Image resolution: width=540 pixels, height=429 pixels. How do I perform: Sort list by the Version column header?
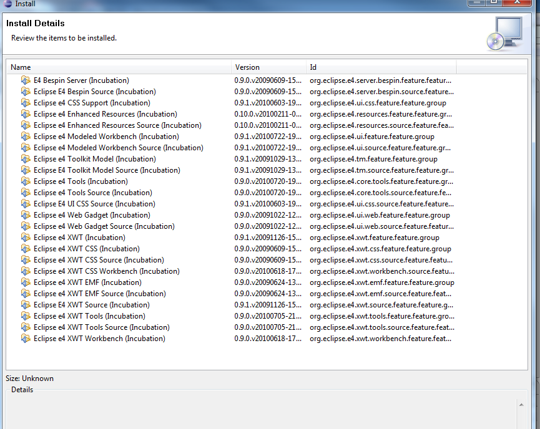(x=268, y=67)
